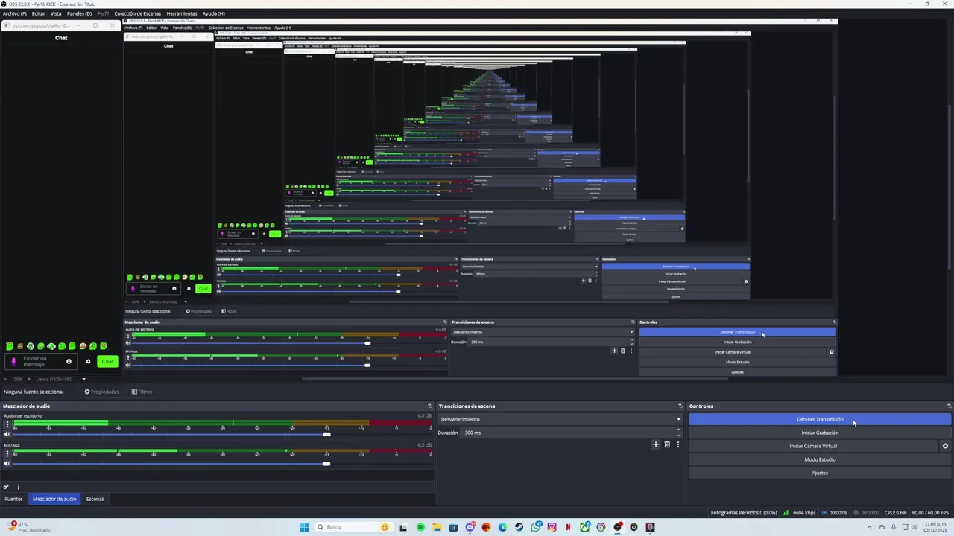954x536 pixels.
Task: Open transition properties three-dot menu
Action: tap(677, 444)
